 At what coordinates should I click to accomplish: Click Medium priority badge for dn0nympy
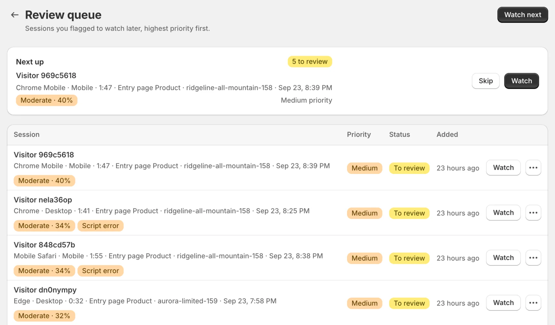click(x=364, y=303)
